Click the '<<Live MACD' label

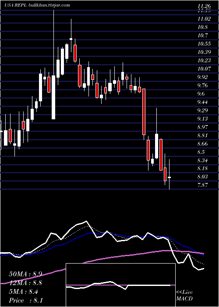coord(184,295)
